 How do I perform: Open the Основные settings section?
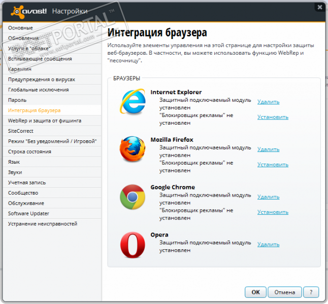pyautogui.click(x=52, y=28)
